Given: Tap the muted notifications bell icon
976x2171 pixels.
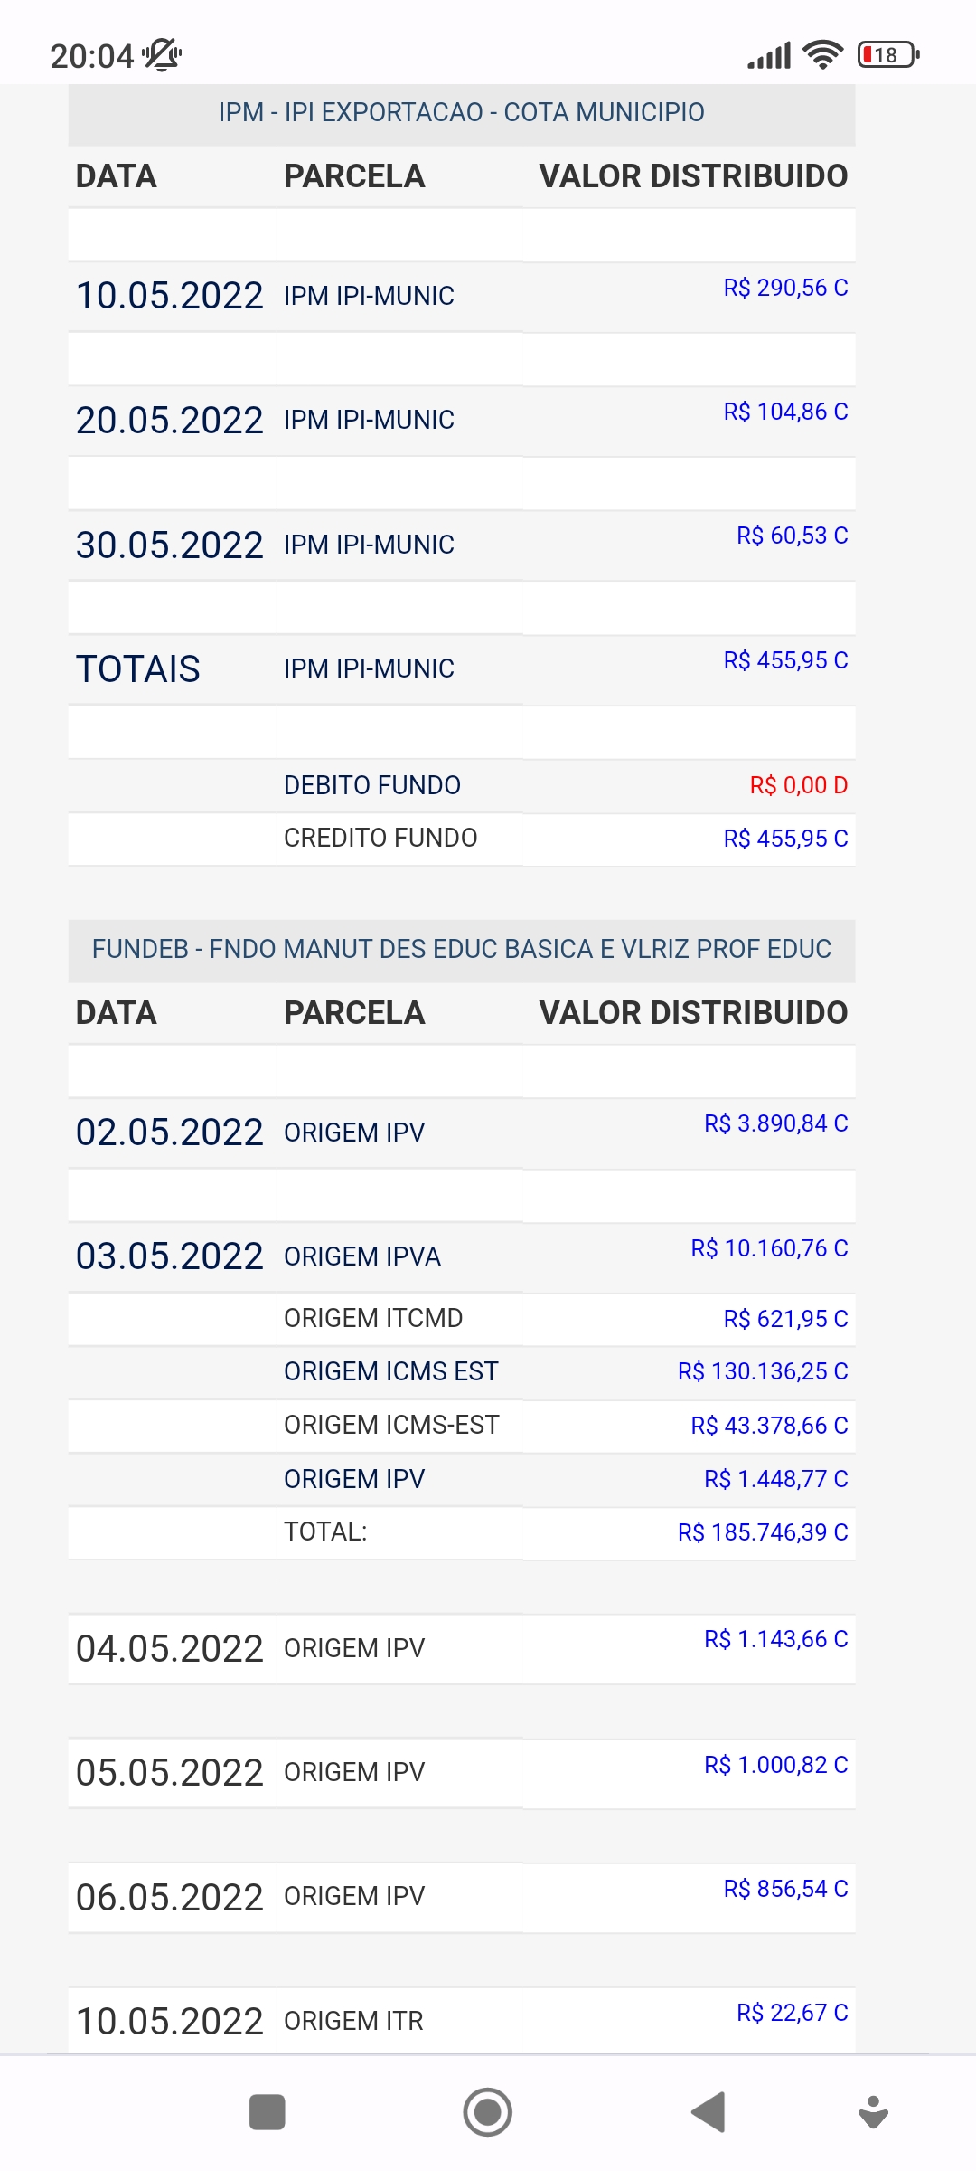Looking at the screenshot, I should [163, 55].
